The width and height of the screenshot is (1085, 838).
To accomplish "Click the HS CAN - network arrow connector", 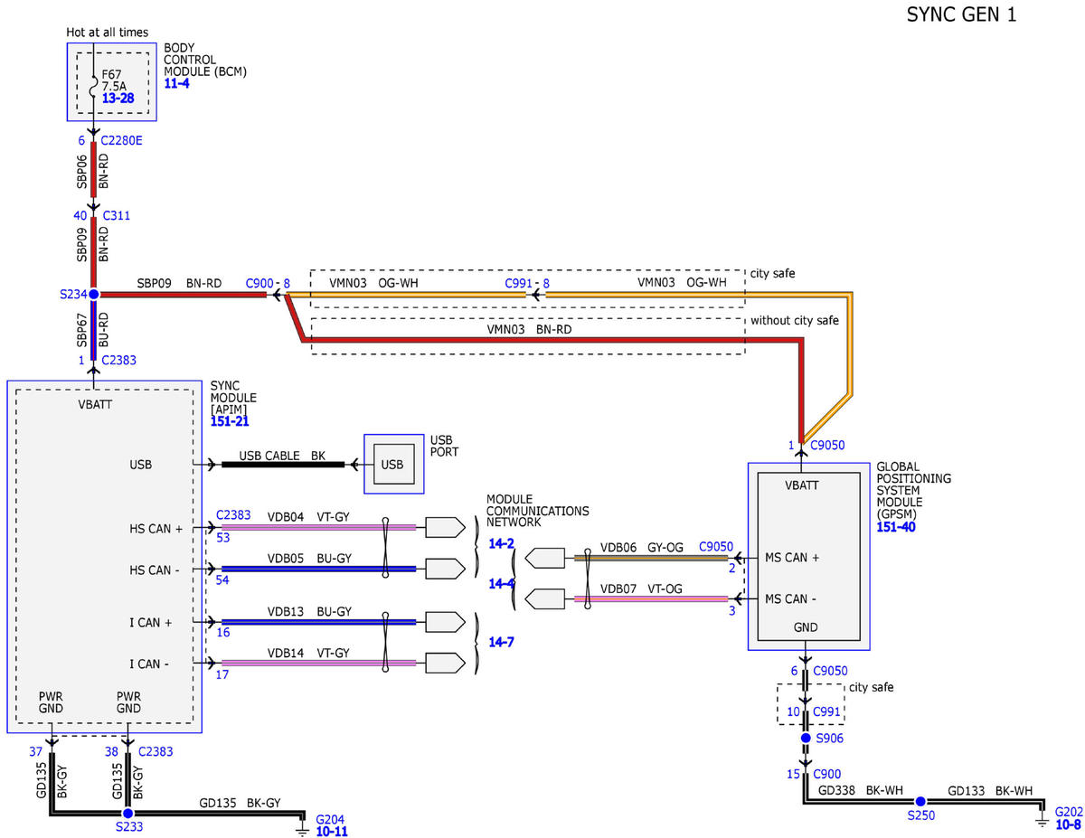I will [443, 569].
